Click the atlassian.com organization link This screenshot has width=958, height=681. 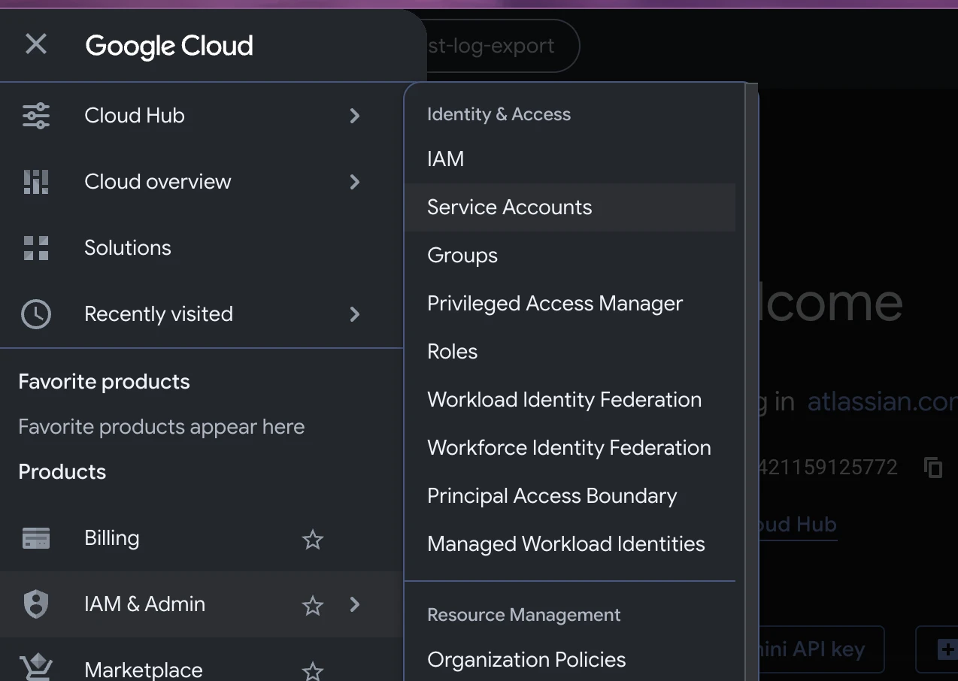point(883,402)
